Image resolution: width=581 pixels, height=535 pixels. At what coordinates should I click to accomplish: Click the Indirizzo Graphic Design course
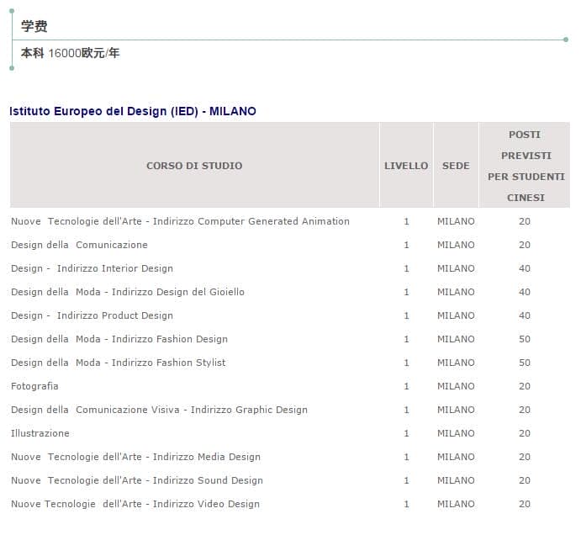point(159,410)
